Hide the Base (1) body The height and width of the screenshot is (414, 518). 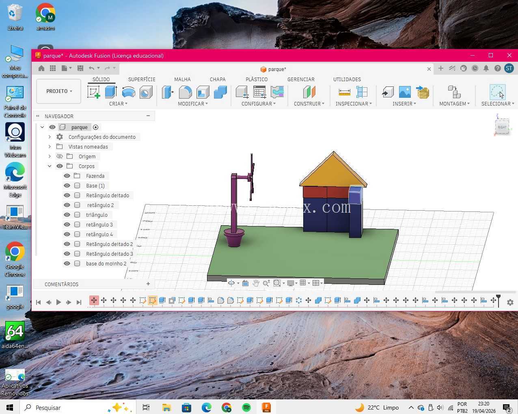[x=67, y=185]
